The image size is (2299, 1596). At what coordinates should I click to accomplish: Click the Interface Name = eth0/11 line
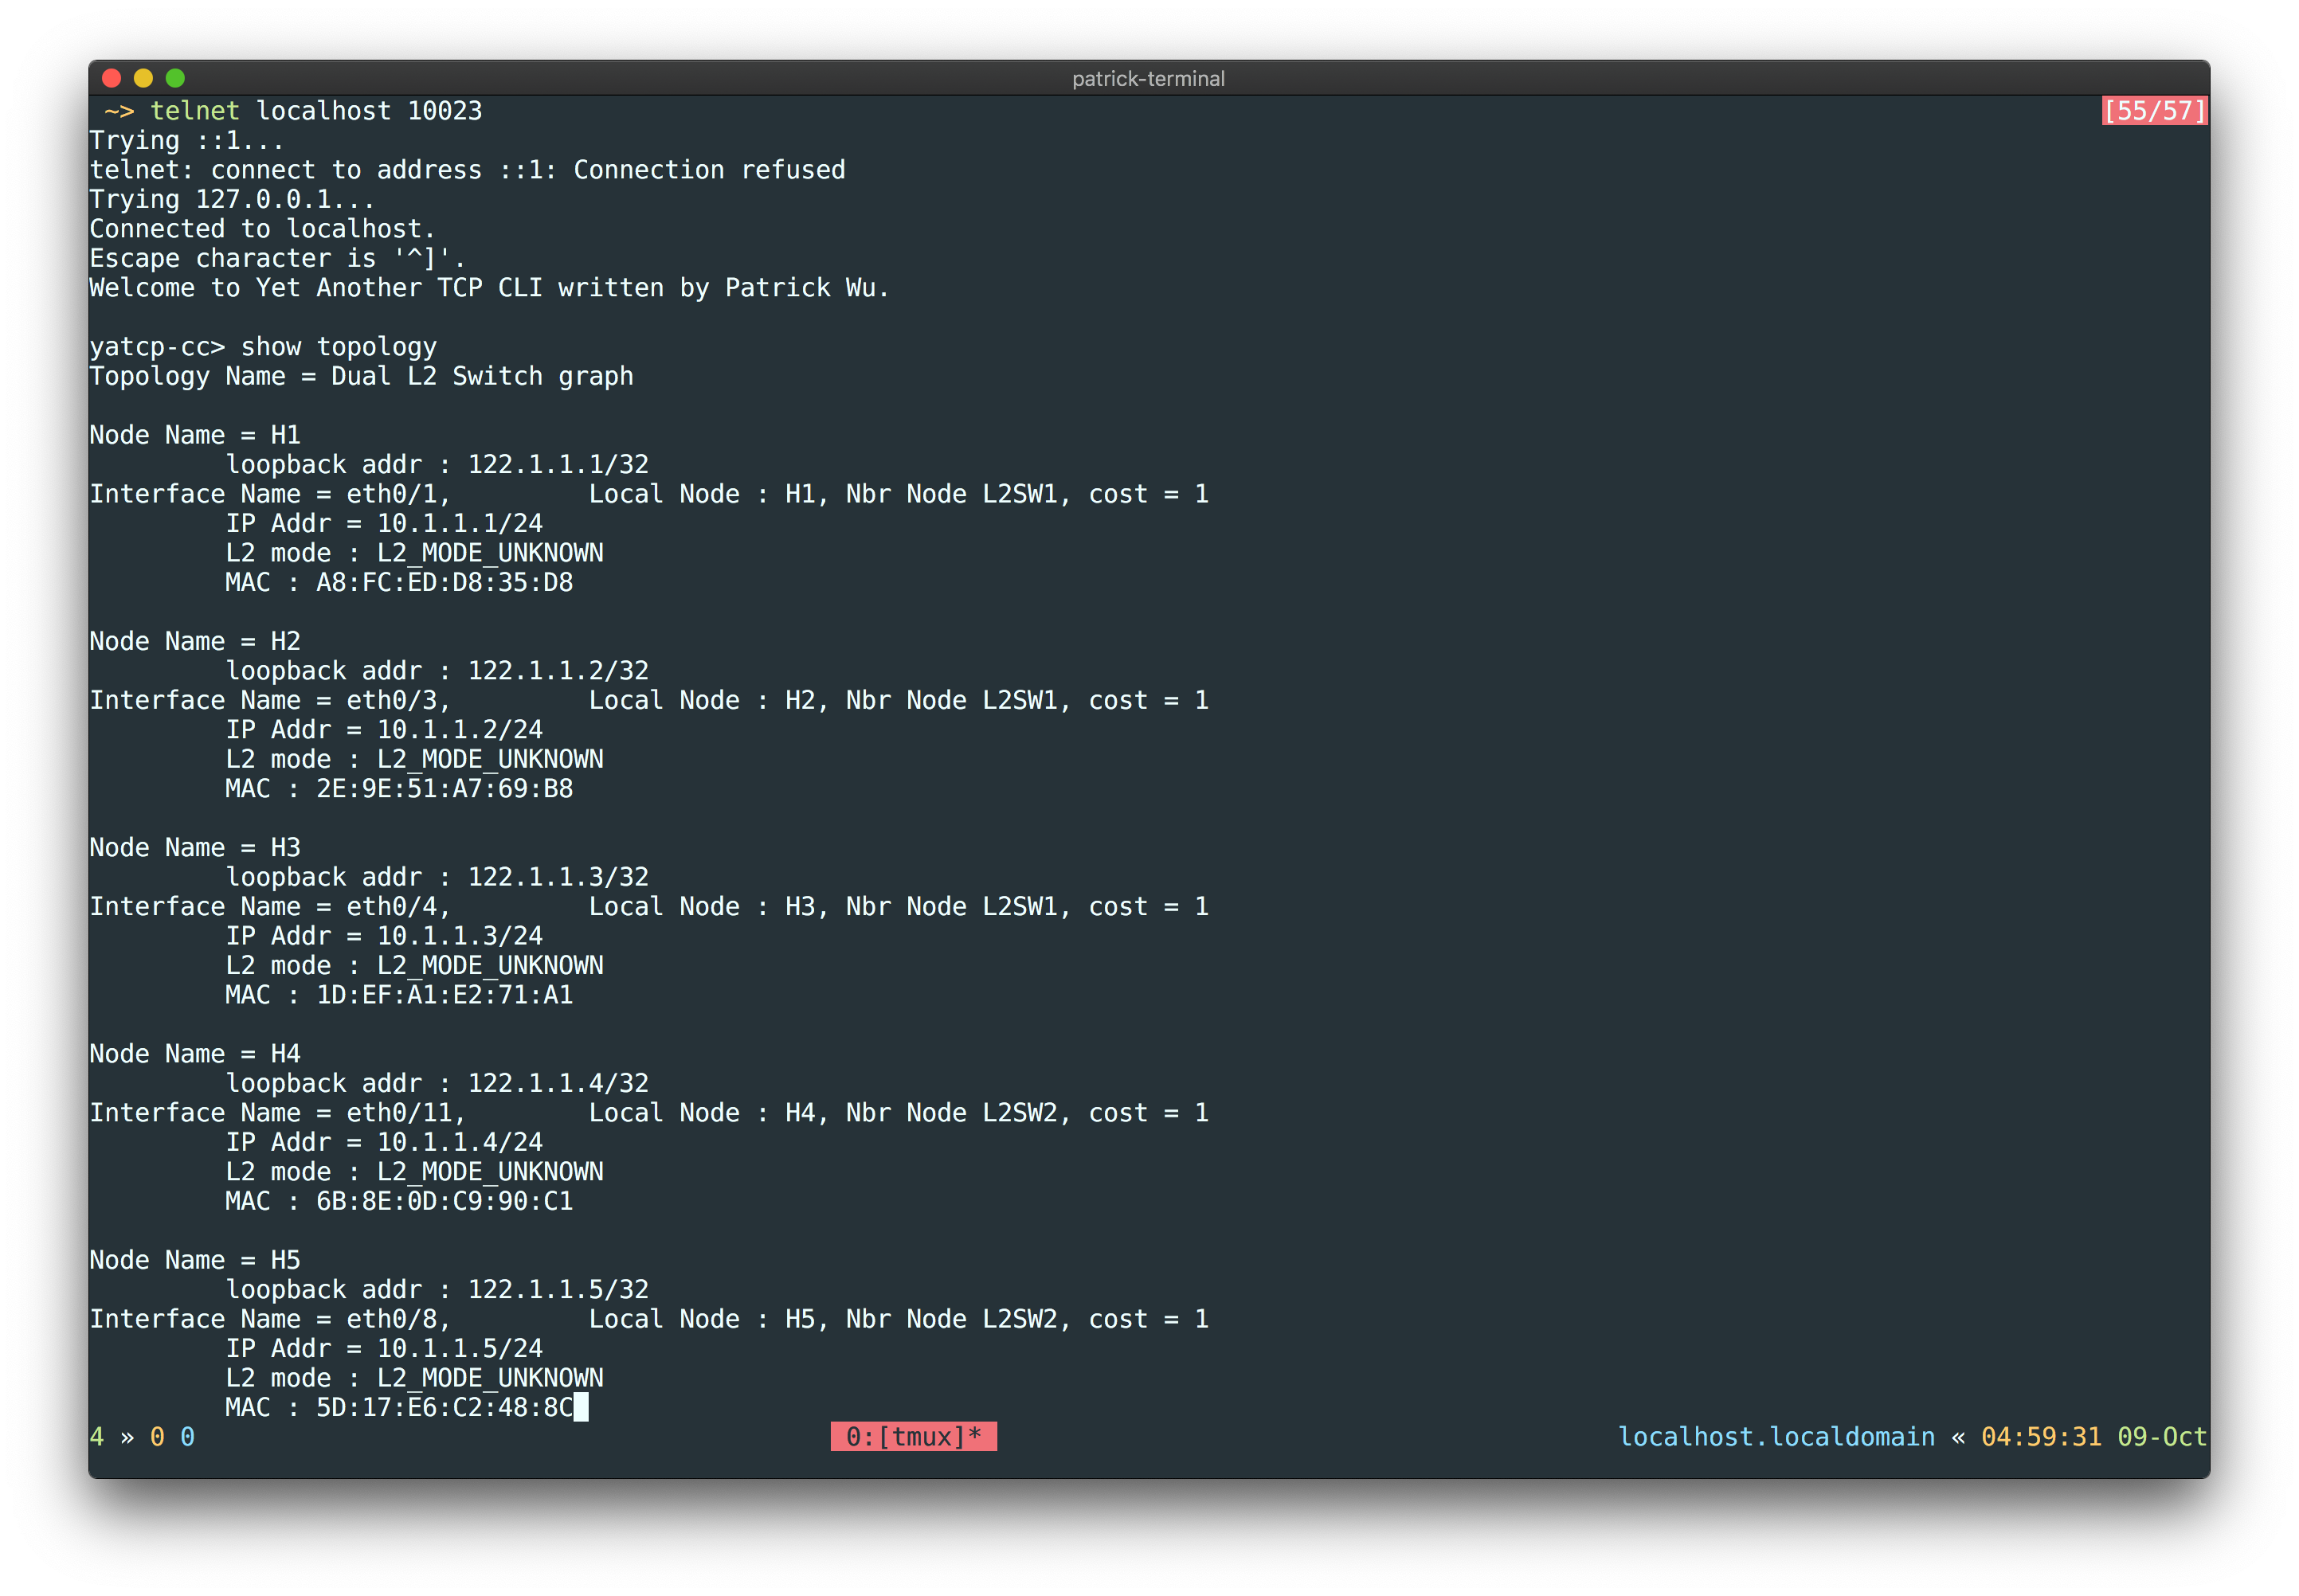point(649,1113)
